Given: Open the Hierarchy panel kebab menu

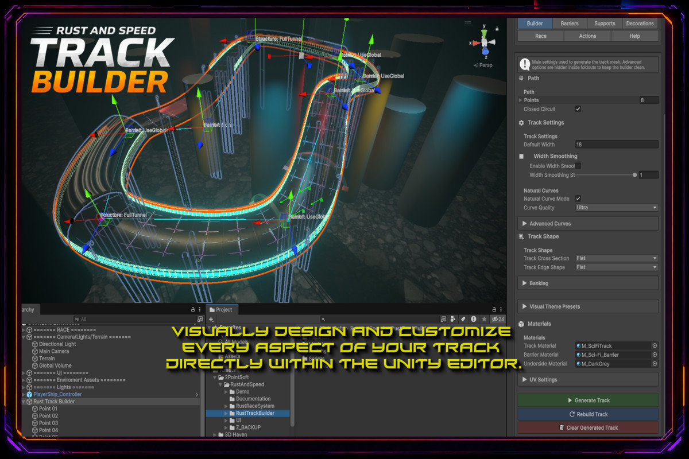Looking at the screenshot, I should click(x=200, y=309).
